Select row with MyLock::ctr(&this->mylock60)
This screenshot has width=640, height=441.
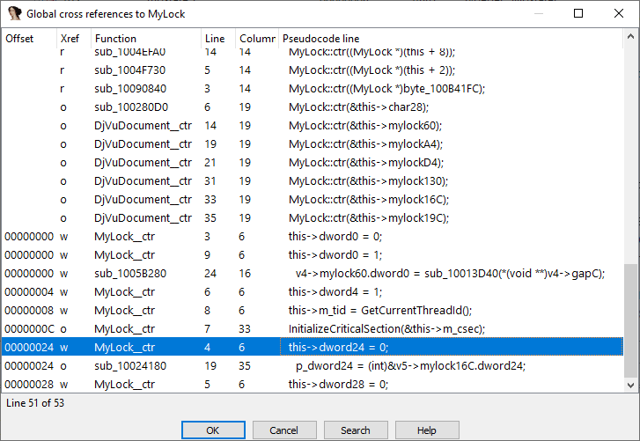pyautogui.click(x=313, y=126)
